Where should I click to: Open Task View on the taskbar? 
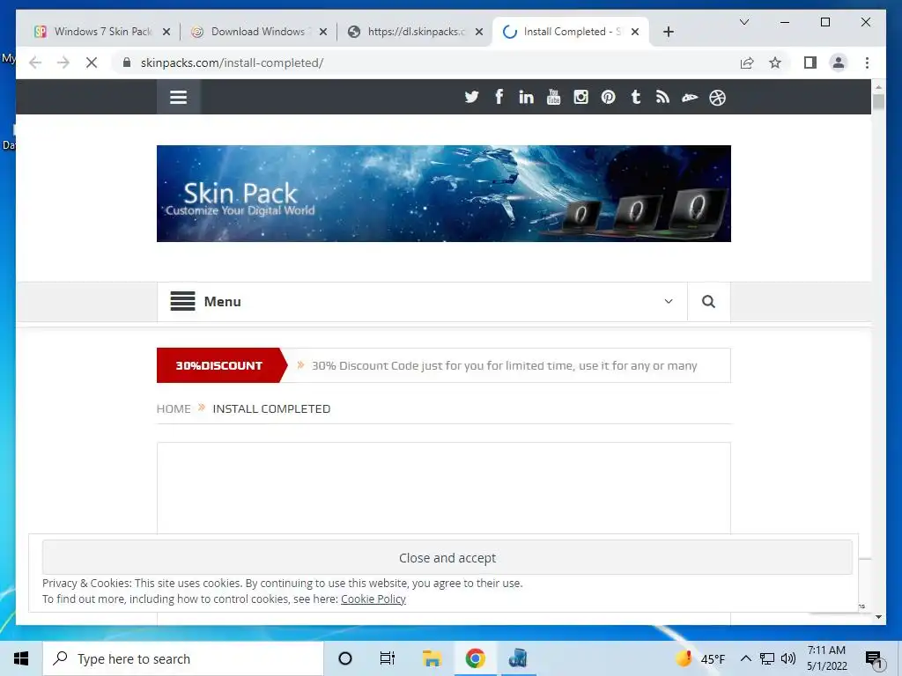coord(388,658)
